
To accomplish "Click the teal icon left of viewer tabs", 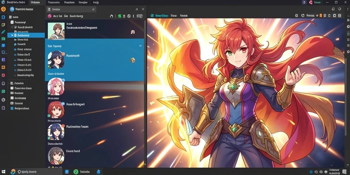I will tap(152, 16).
